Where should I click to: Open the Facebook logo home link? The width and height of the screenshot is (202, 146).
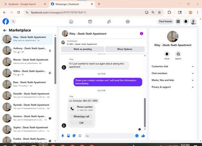click(x=6, y=21)
